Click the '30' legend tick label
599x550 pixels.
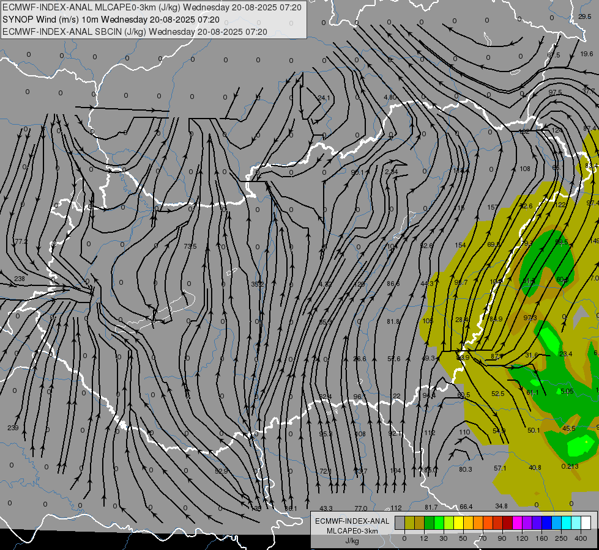point(444,538)
